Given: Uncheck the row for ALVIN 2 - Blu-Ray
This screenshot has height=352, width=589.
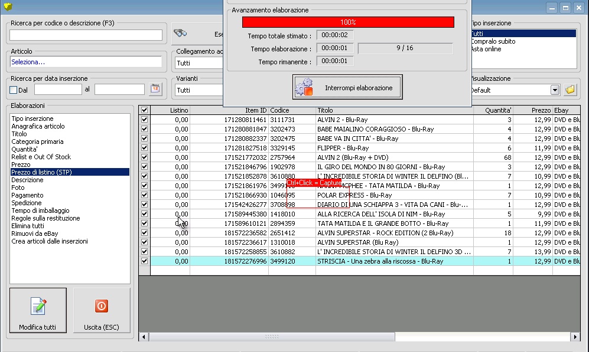Looking at the screenshot, I should coord(144,120).
